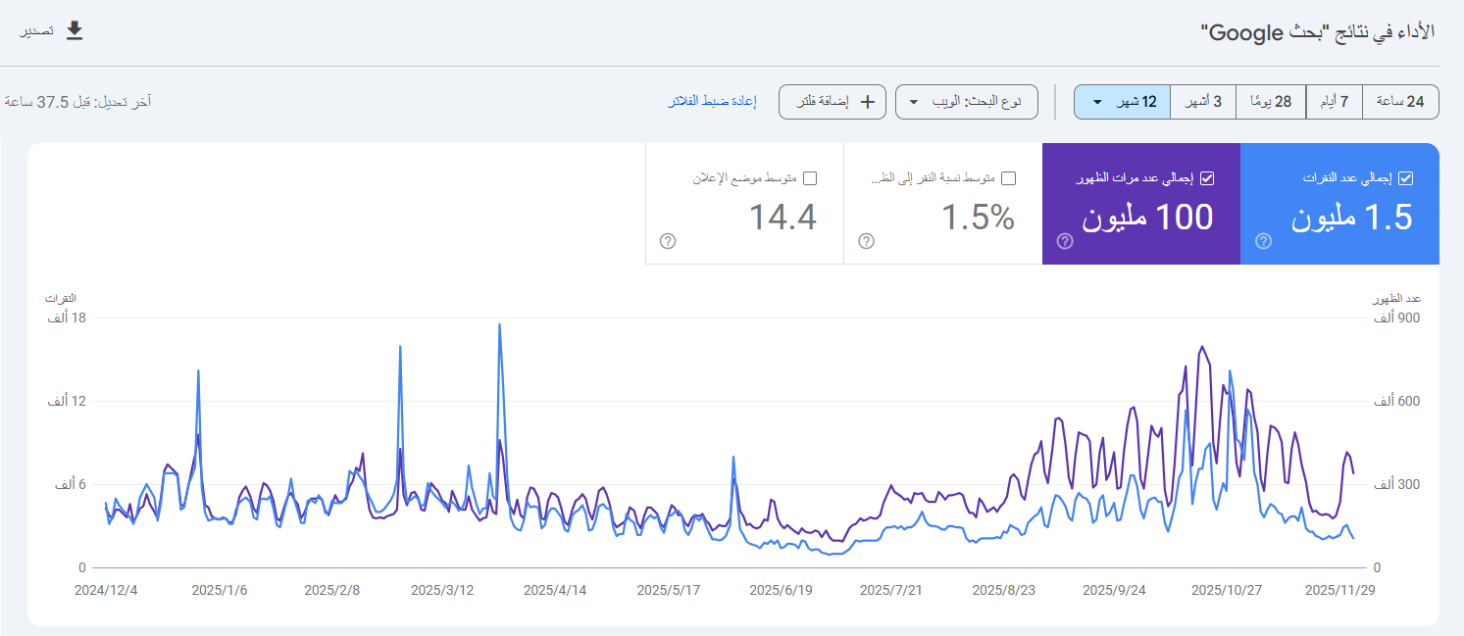Open help icon on total clicks card
The height and width of the screenshot is (636, 1464).
(1263, 241)
